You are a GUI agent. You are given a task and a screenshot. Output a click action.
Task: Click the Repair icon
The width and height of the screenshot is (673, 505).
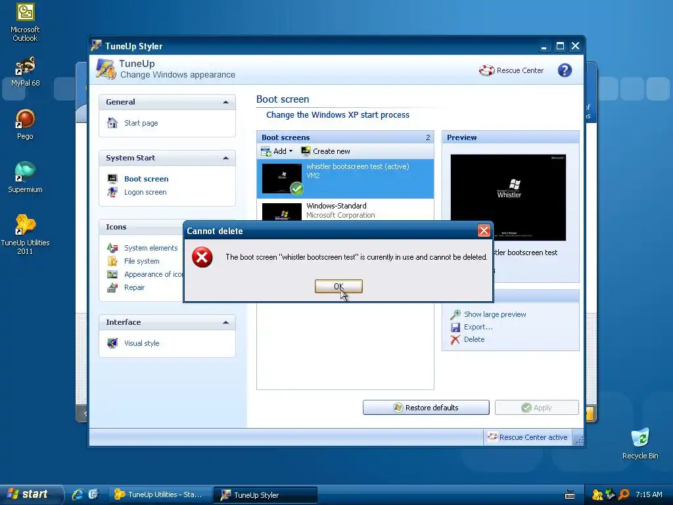[x=112, y=288]
